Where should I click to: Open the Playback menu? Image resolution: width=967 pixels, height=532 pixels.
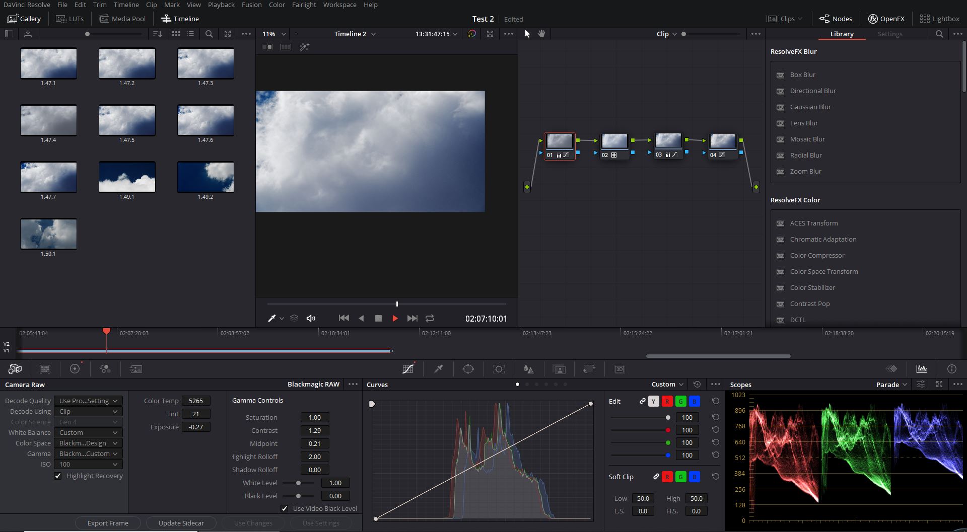click(221, 5)
